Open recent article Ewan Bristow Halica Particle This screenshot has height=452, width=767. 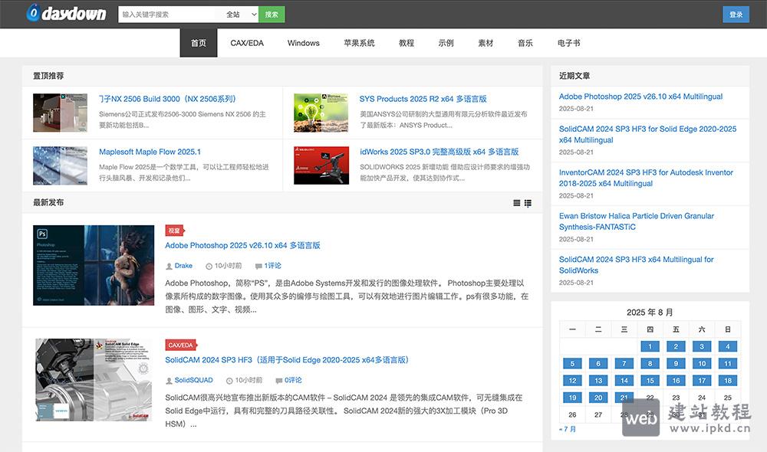coord(637,221)
